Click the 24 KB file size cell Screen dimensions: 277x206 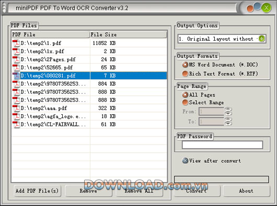pos(109,59)
